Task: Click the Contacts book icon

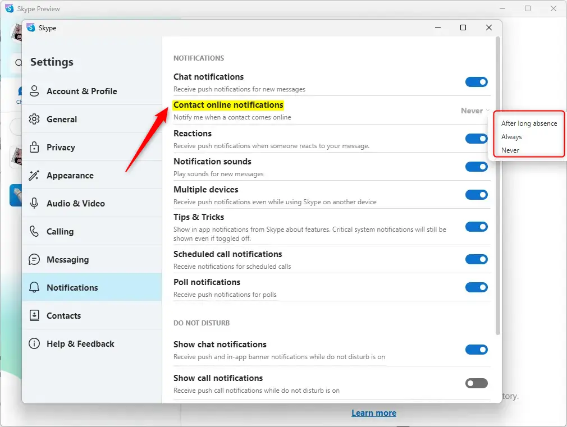Action: coord(34,316)
